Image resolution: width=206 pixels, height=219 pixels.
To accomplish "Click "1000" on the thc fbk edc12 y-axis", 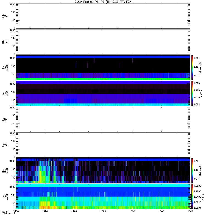I will click(12, 161).
